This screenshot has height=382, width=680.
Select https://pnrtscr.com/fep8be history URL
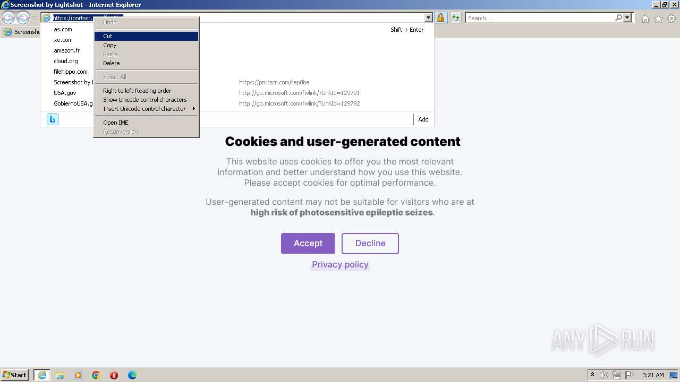274,82
